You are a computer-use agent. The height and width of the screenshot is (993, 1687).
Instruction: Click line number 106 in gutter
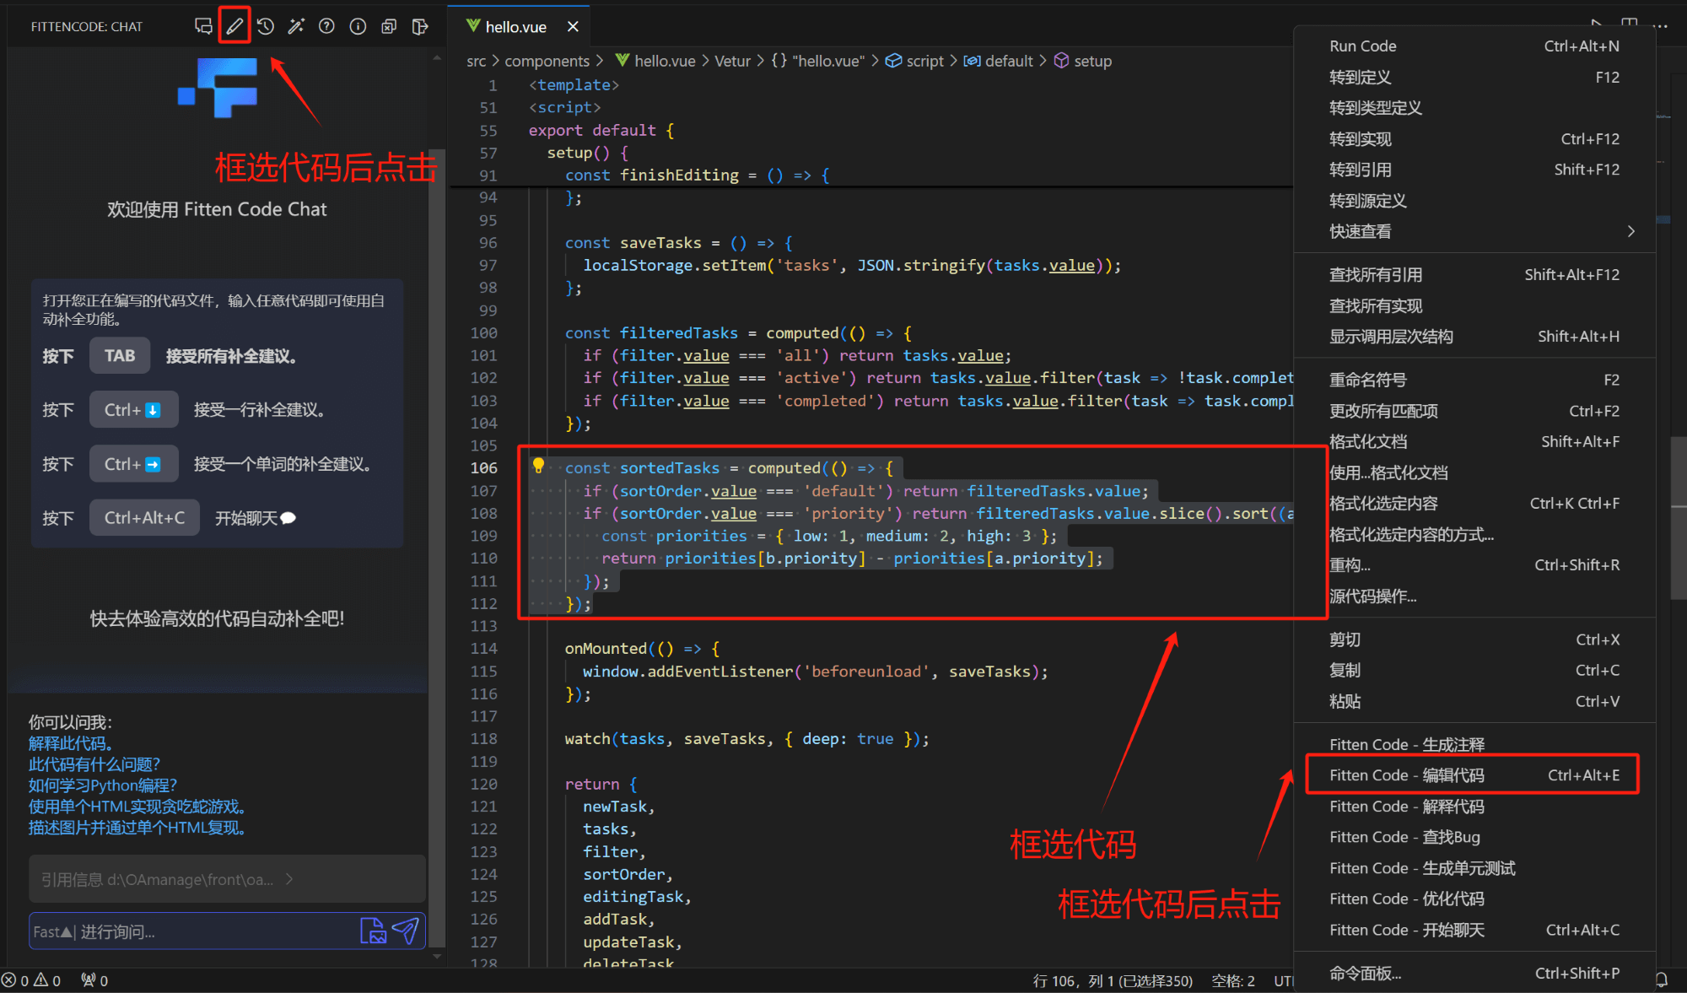point(484,468)
